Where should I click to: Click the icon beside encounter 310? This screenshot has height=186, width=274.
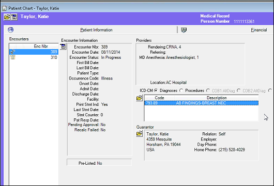pos(12,57)
